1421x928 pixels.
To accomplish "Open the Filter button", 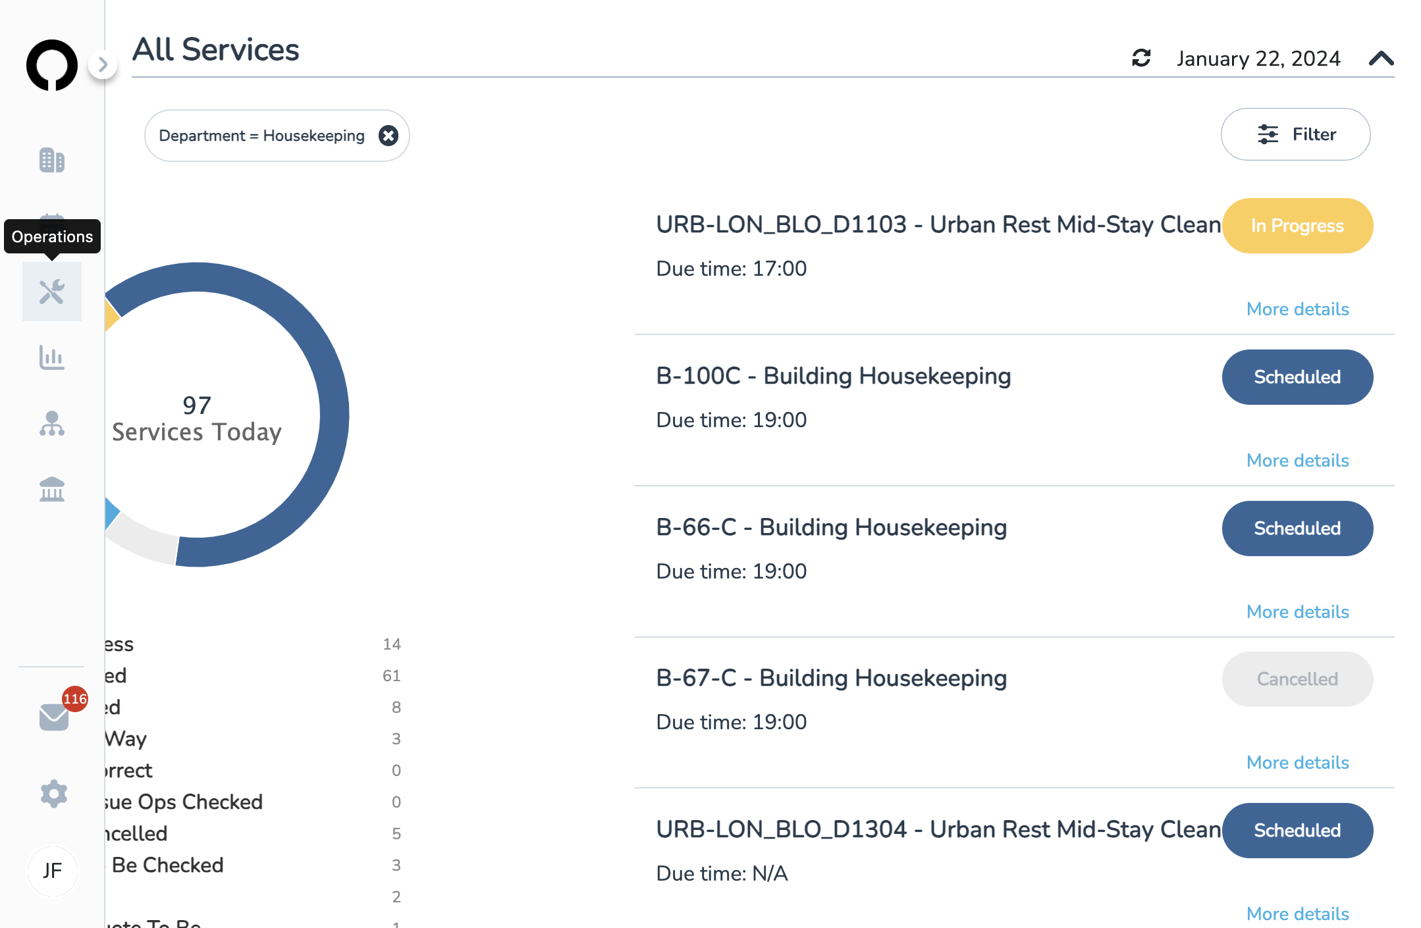I will click(x=1295, y=134).
